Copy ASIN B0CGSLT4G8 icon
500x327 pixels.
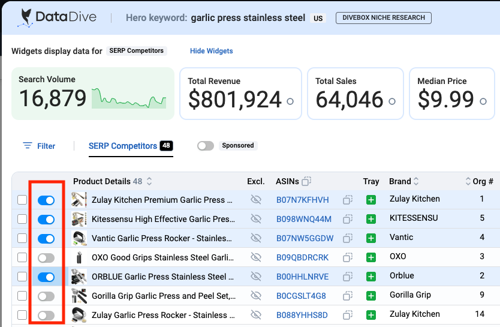348,296
